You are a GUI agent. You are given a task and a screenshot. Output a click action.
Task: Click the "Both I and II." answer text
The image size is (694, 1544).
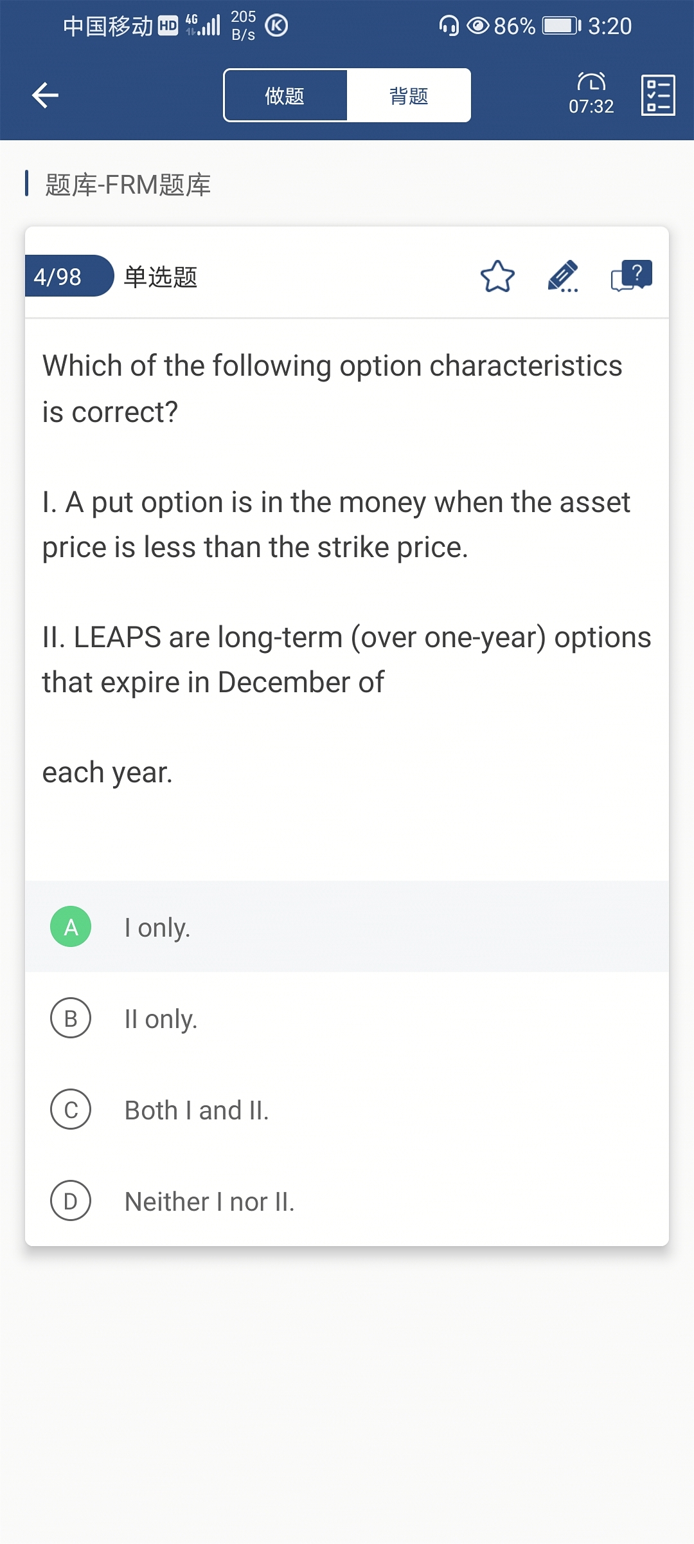pos(197,1110)
